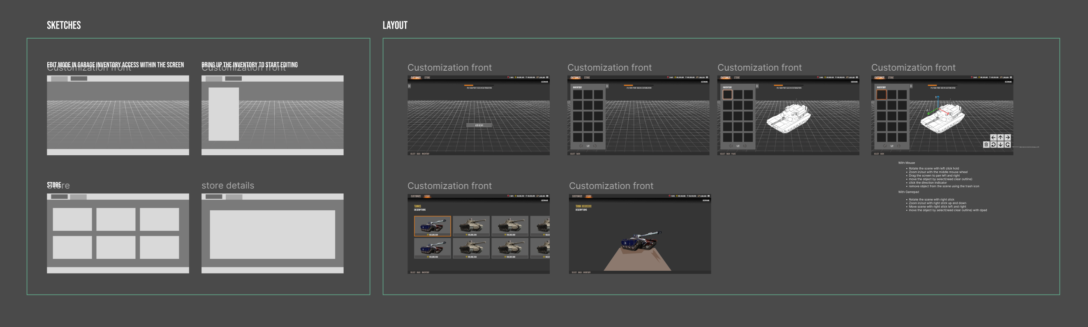Click the rotate clockwise icon
The height and width of the screenshot is (327, 1088).
coord(1007,145)
